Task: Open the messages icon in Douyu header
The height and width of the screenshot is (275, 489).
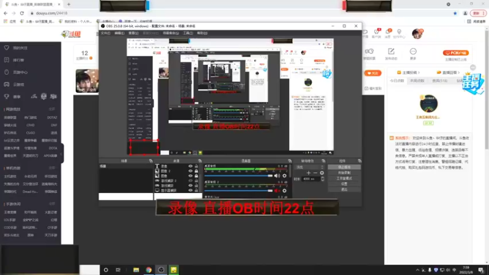Action: (388, 32)
